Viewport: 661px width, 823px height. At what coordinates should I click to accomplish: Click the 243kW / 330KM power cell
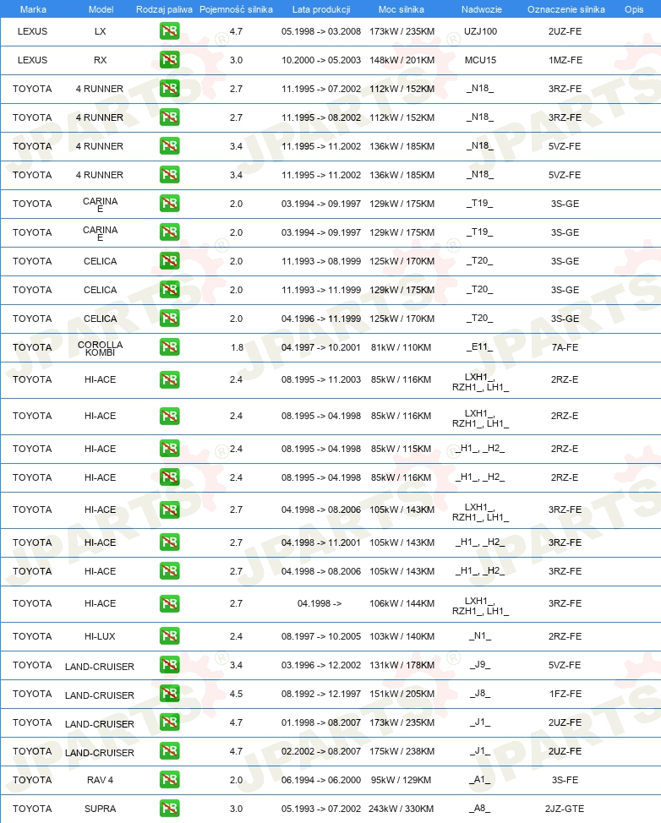pyautogui.click(x=402, y=809)
